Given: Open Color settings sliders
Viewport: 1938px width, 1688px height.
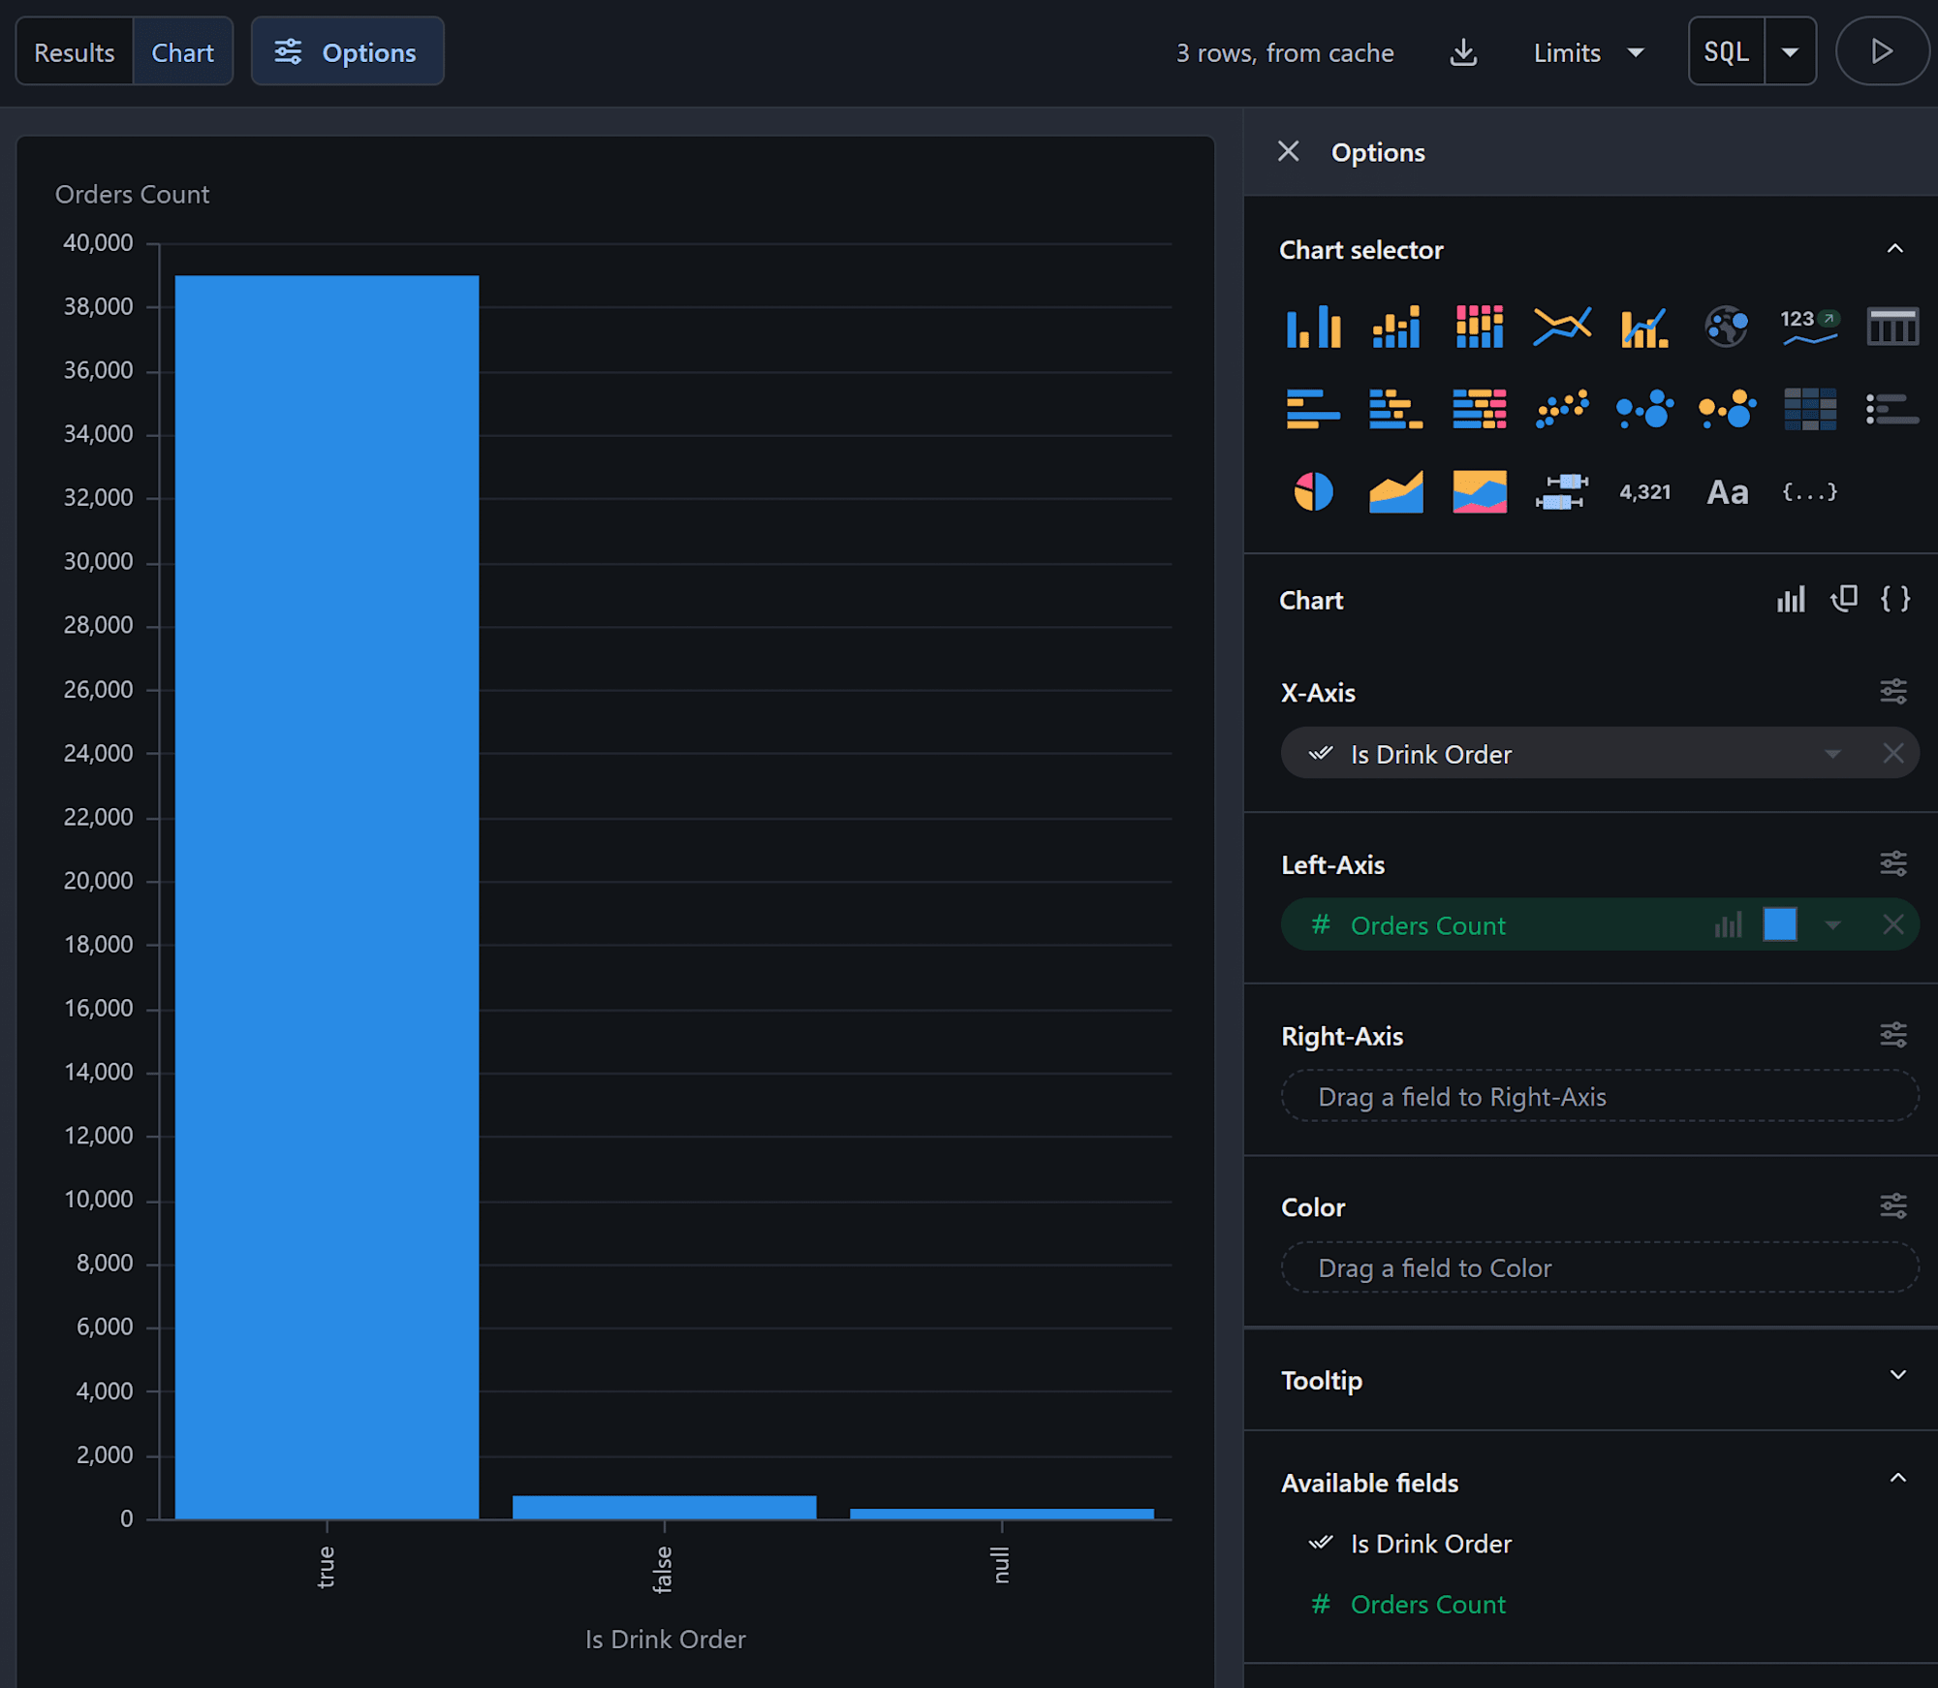Looking at the screenshot, I should [1892, 1206].
